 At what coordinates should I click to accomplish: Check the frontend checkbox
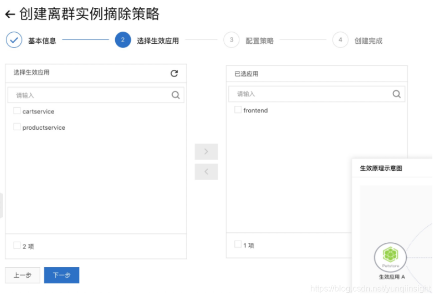(x=238, y=110)
